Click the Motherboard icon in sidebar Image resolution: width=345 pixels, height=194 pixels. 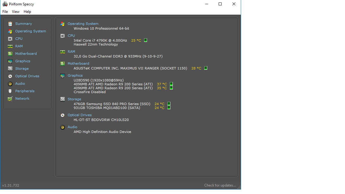(x=10, y=54)
